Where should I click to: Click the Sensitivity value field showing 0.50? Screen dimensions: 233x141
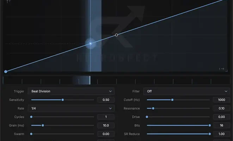click(106, 100)
